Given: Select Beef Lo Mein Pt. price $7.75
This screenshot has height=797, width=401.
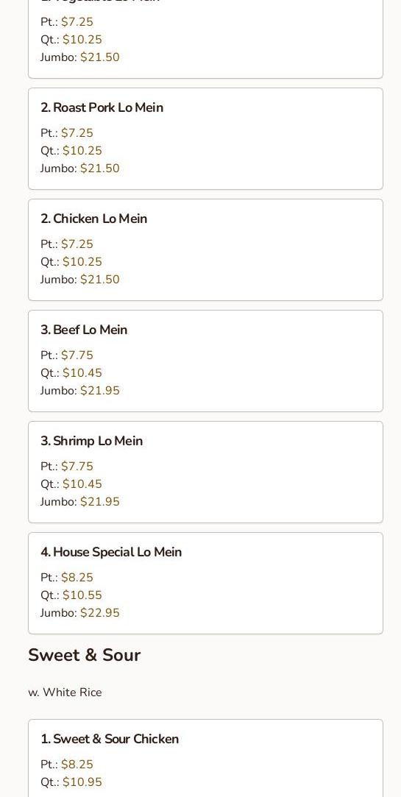Looking at the screenshot, I should 77,355.
